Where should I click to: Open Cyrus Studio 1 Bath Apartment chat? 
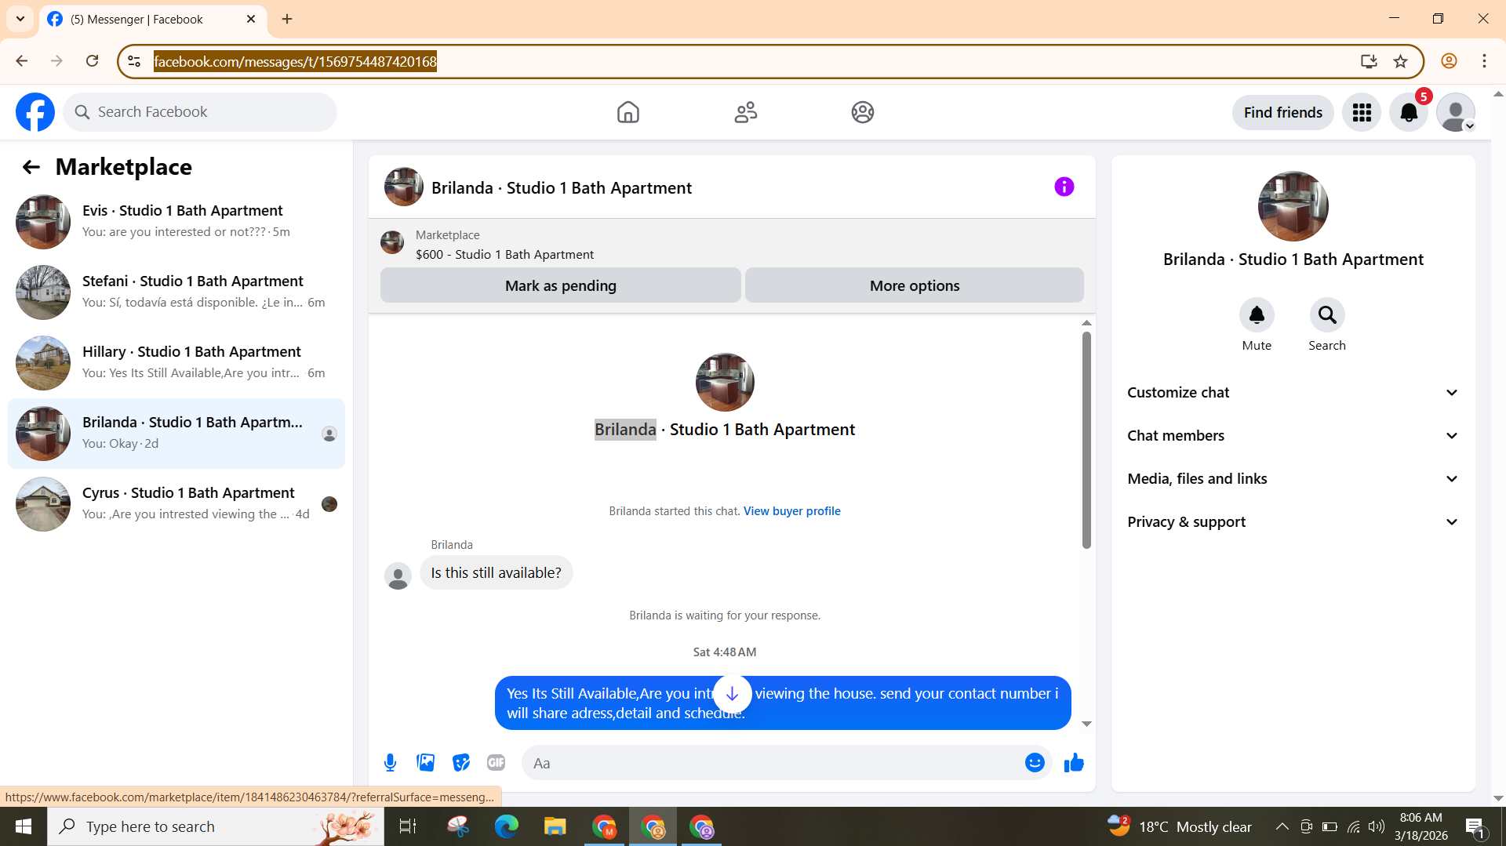tap(176, 504)
